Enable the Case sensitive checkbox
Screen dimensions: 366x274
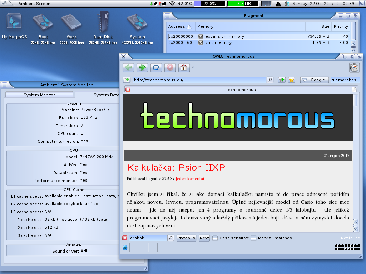click(215, 238)
